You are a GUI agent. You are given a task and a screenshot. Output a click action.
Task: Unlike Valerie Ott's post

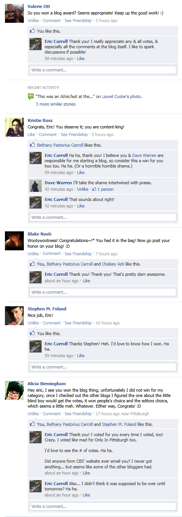coord(33,21)
